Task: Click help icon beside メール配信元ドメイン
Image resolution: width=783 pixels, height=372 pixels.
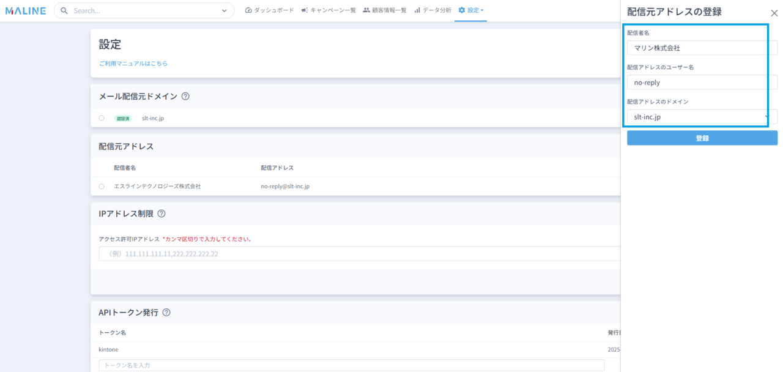Action: (x=185, y=96)
